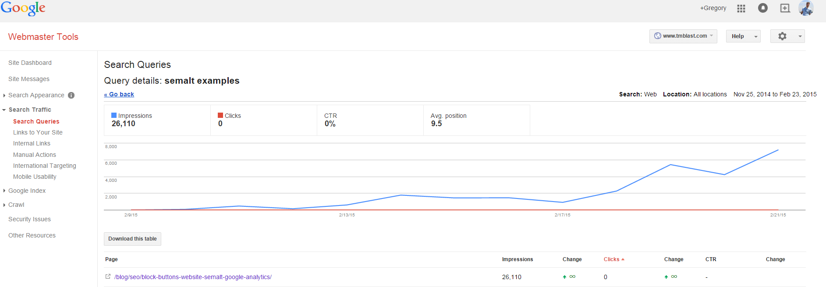This screenshot has width=826, height=287.
Task: Click the 2/21/15 chart date label
Action: point(778,215)
